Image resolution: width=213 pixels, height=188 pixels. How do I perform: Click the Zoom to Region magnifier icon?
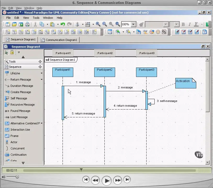(x=118, y=24)
